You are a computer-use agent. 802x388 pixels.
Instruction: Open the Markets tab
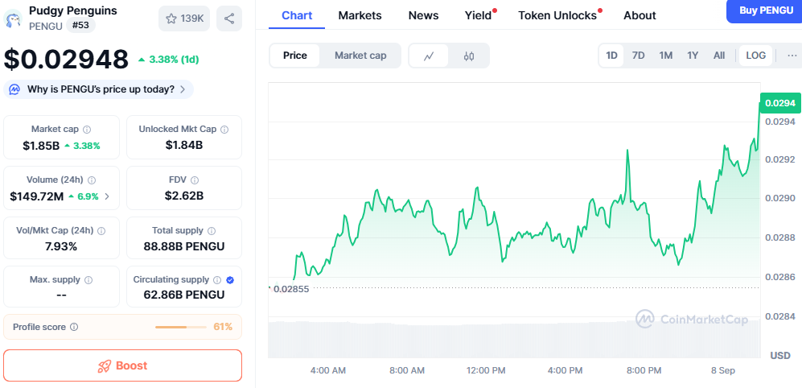[x=360, y=15]
